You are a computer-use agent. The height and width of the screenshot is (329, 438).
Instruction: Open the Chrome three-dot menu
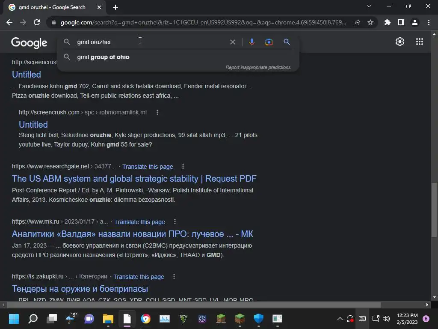(x=429, y=22)
